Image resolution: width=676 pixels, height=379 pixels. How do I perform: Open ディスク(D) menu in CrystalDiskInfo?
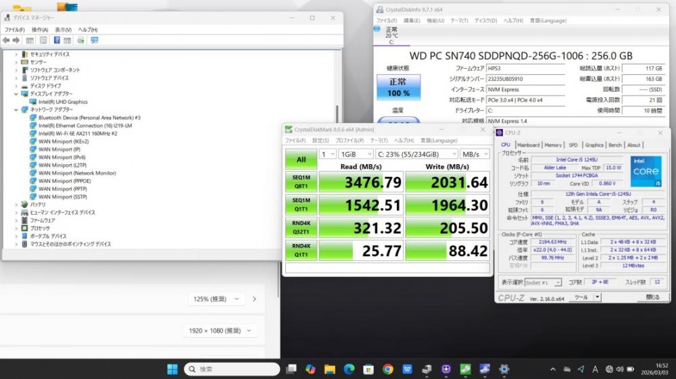point(485,21)
